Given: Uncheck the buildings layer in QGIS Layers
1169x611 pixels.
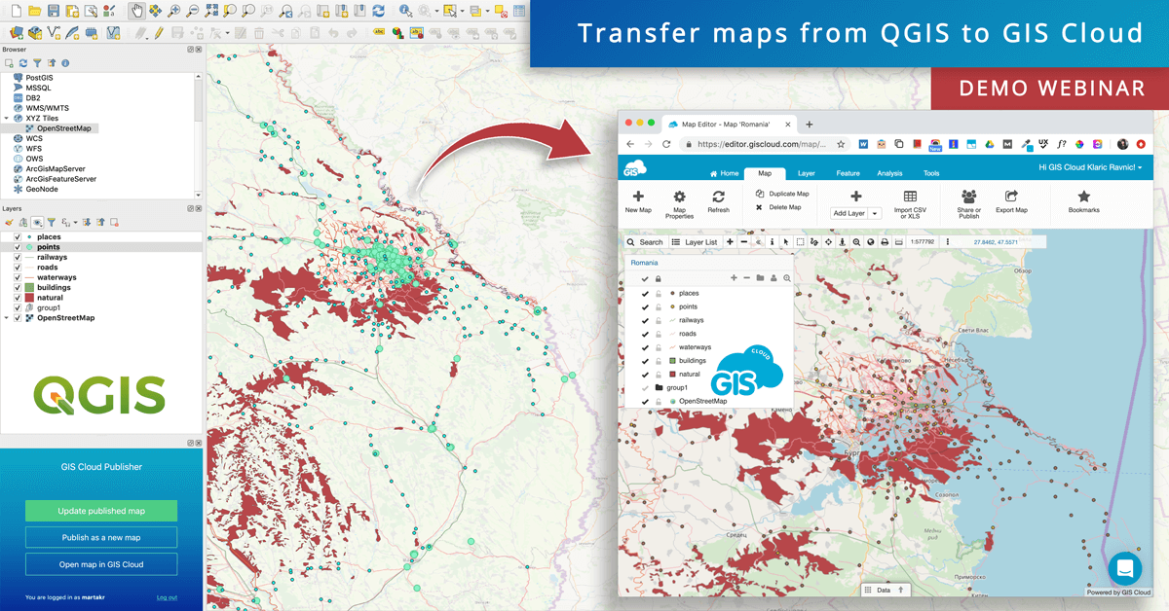Looking at the screenshot, I should point(18,288).
